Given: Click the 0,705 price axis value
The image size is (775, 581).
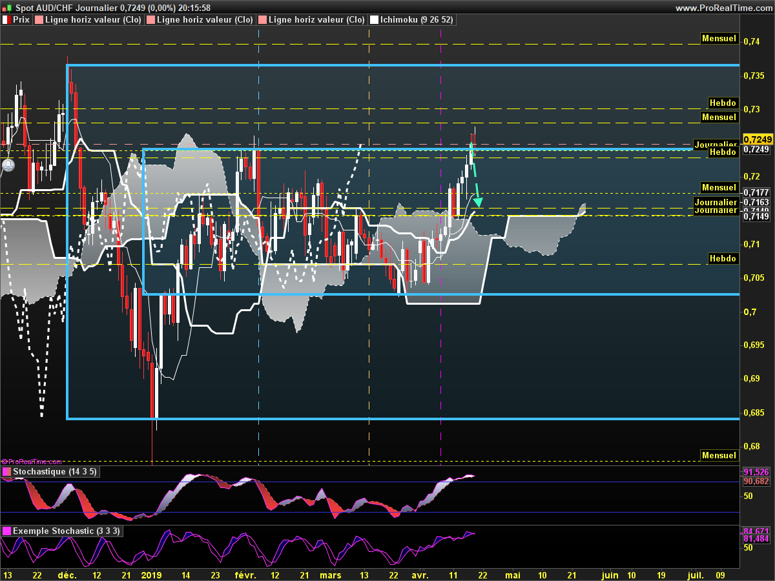Looking at the screenshot, I should pos(754,278).
